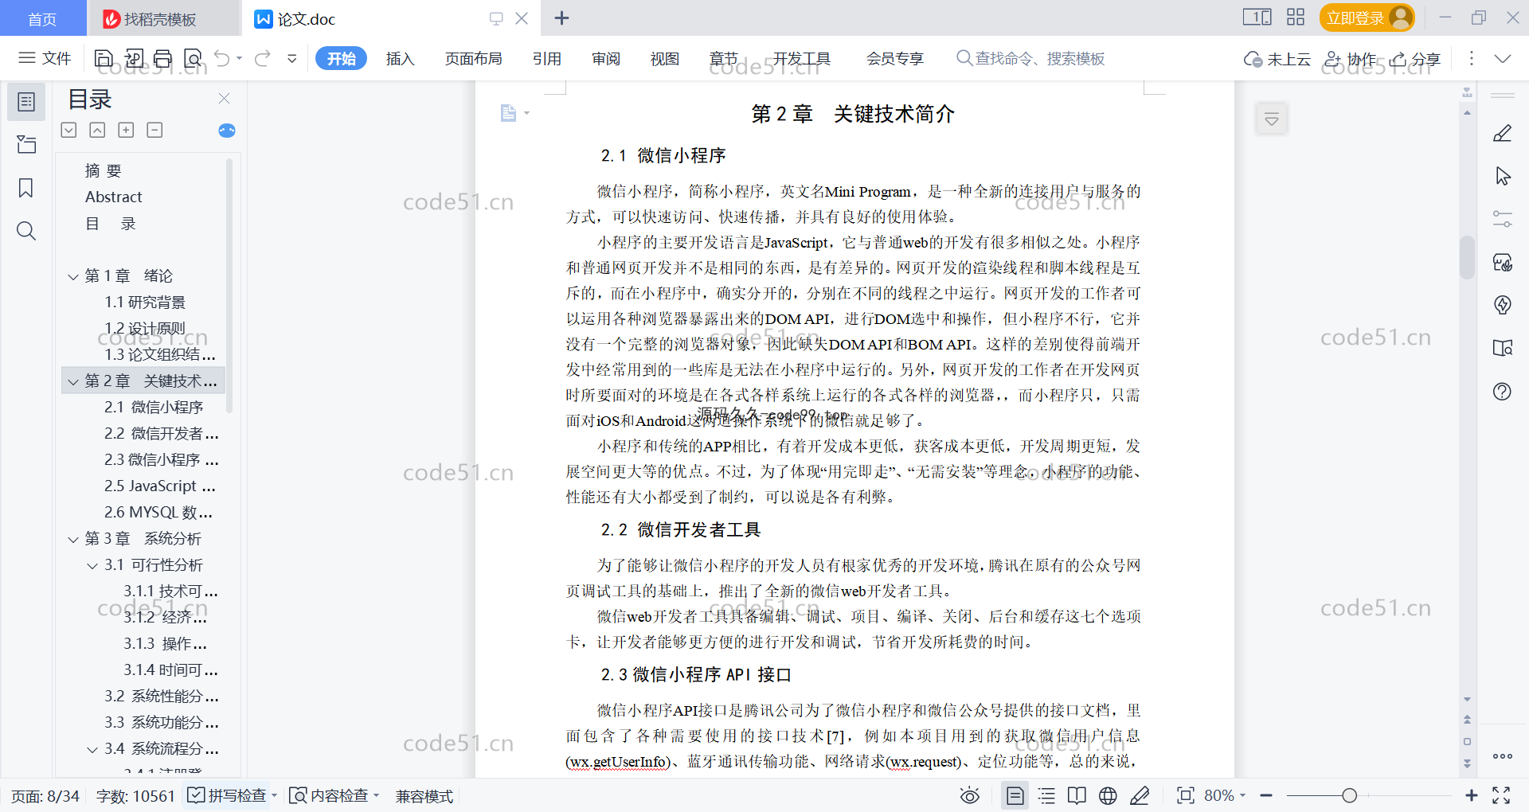Image resolution: width=1529 pixels, height=812 pixels.
Task: Open the chapter navigation icon in left sidebar
Action: point(26,144)
